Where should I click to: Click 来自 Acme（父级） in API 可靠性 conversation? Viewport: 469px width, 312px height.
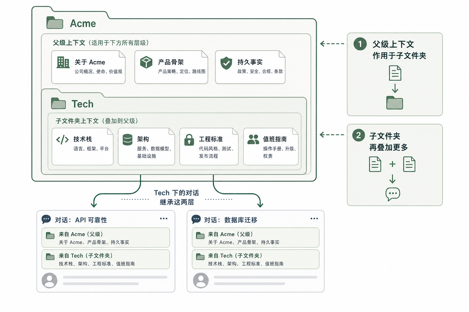coord(81,234)
